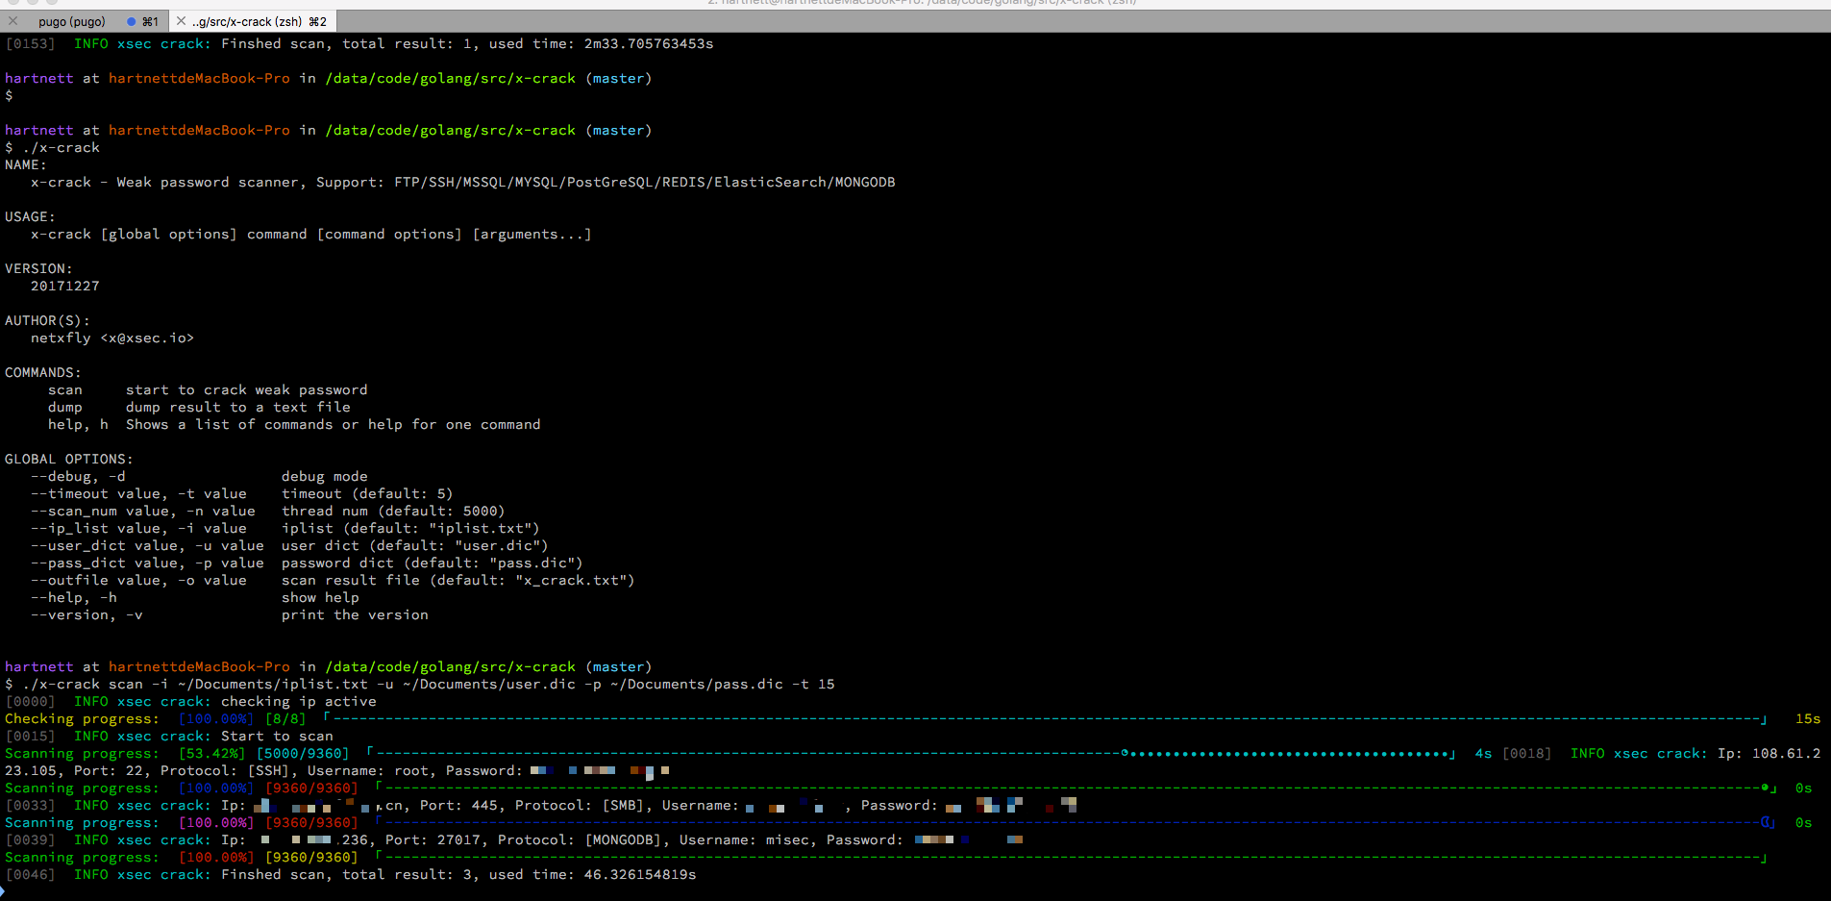This screenshot has height=901, width=1831.
Task: Click the 'AUTHOR(S):' heading
Action: [x=47, y=321]
